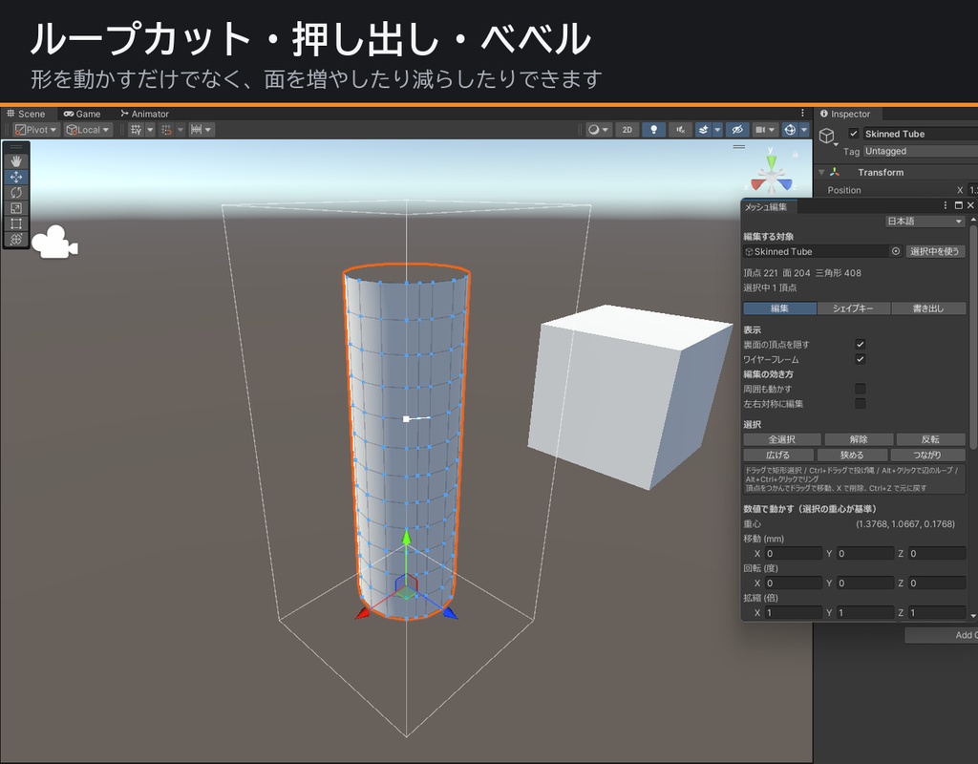Click the 選択中を使う button

coord(935,251)
